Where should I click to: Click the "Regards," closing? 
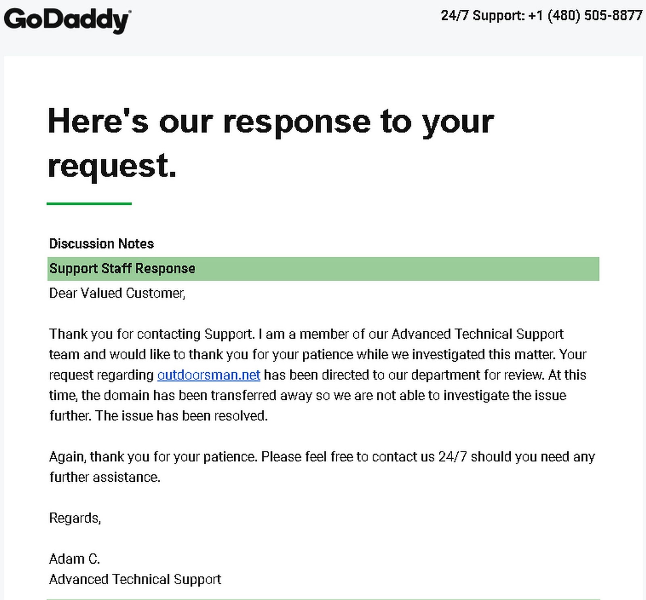(x=75, y=518)
